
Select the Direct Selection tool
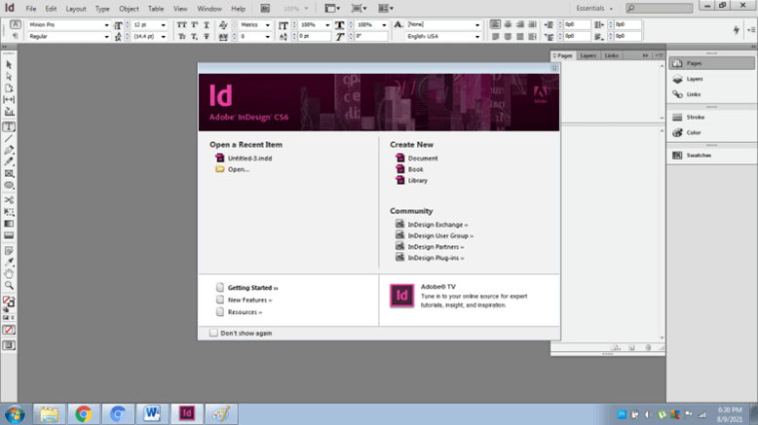pyautogui.click(x=9, y=77)
